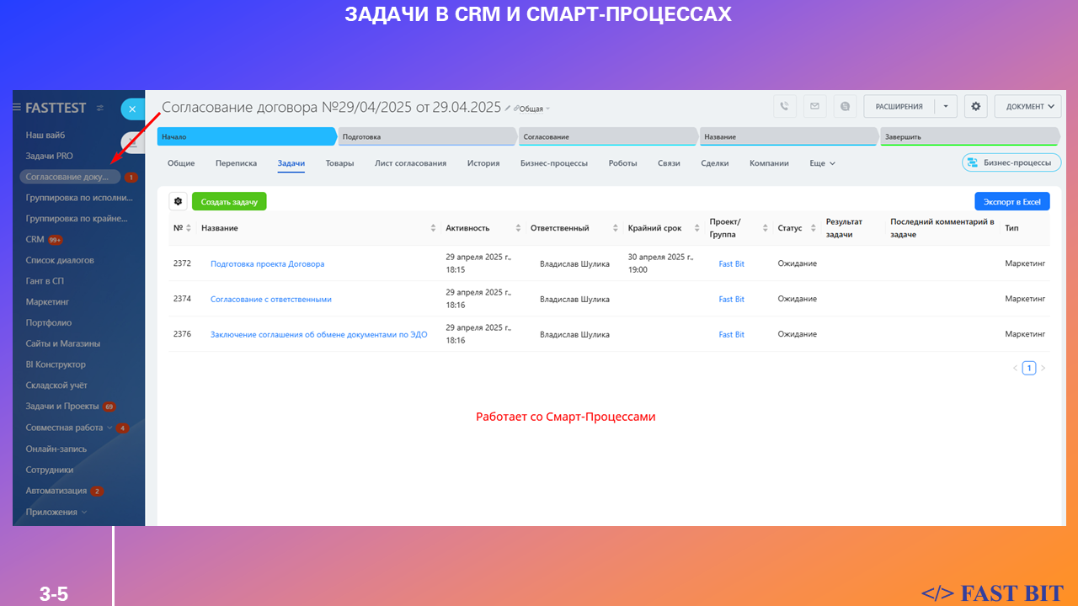This screenshot has width=1078, height=606.
Task: Set the stage to Подготовка
Action: pos(428,136)
